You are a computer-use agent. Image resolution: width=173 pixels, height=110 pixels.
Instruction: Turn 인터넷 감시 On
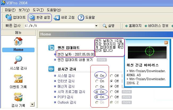point(97,81)
